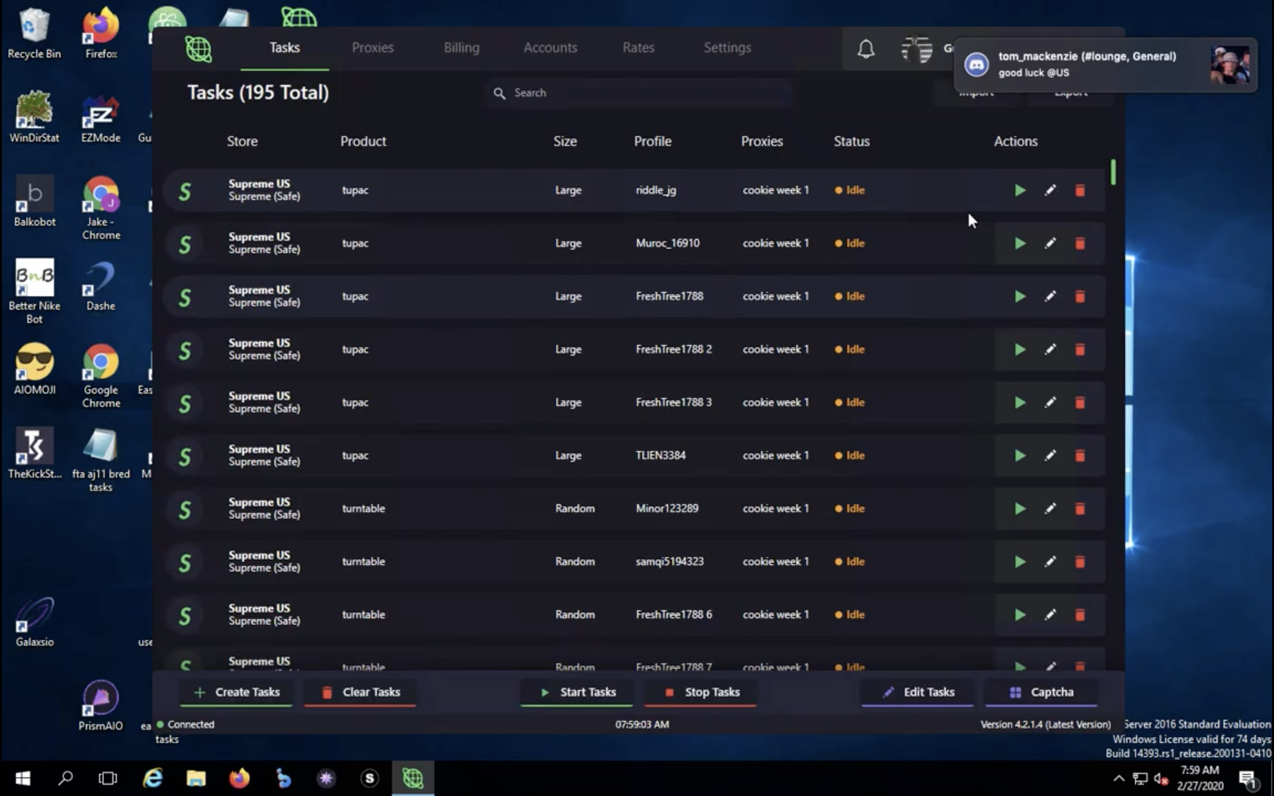Image resolution: width=1274 pixels, height=796 pixels.
Task: Click the 'FreshTree1788 3' profile cell
Action: click(673, 403)
